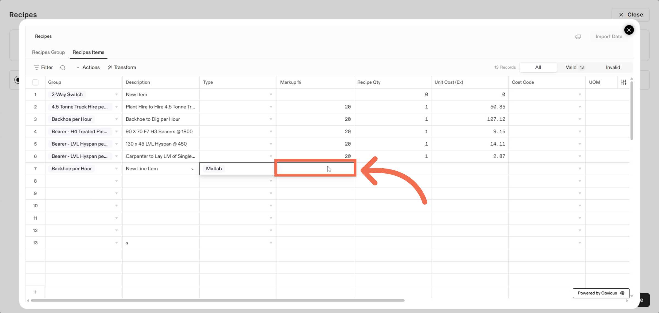Click the Powered by Obvious badge
Screen dimensions: 659x313
click(601, 293)
